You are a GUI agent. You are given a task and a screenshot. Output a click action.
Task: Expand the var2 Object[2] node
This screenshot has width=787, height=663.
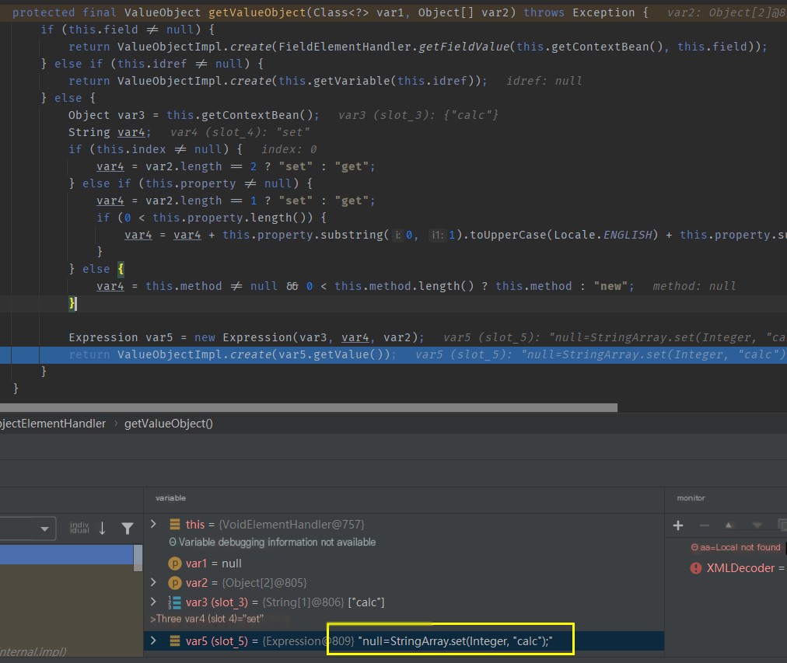153,582
